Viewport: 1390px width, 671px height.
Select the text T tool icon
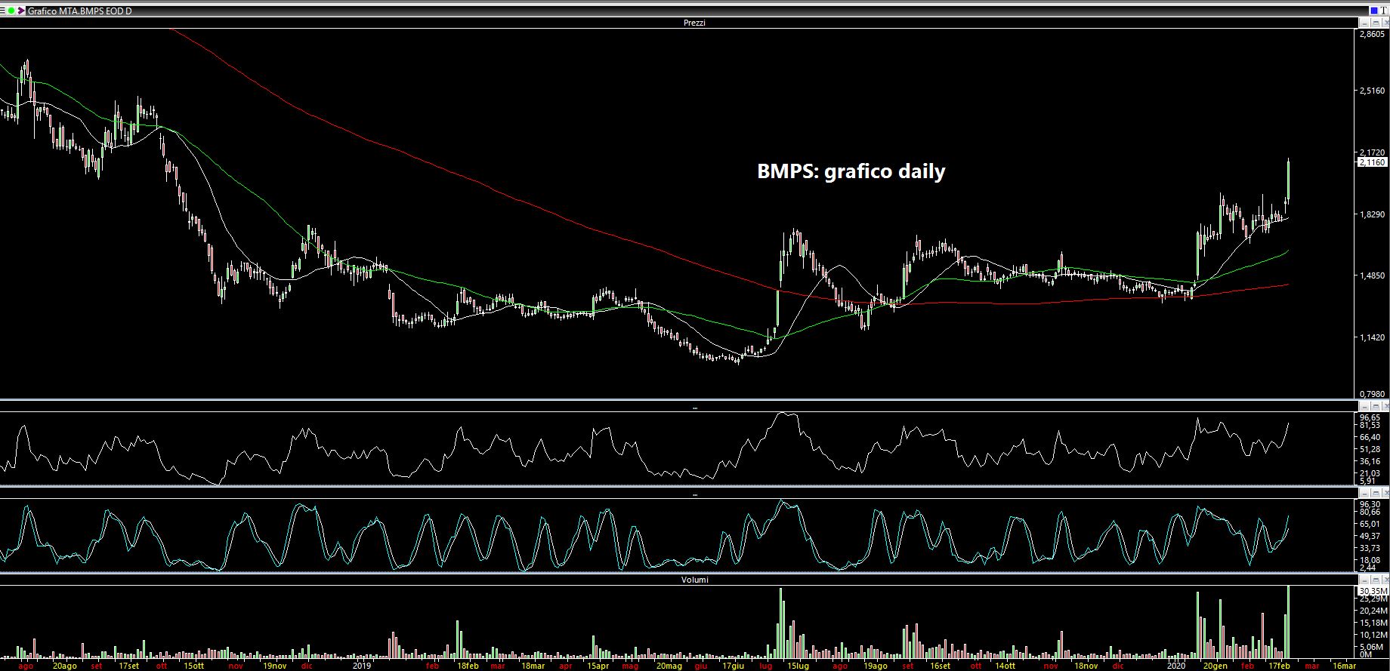click(1384, 11)
